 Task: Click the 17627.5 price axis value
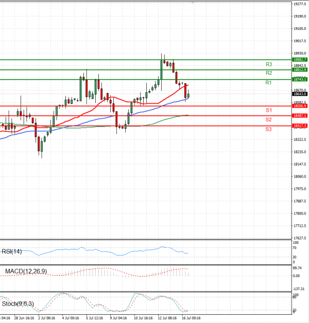[x=300, y=238]
